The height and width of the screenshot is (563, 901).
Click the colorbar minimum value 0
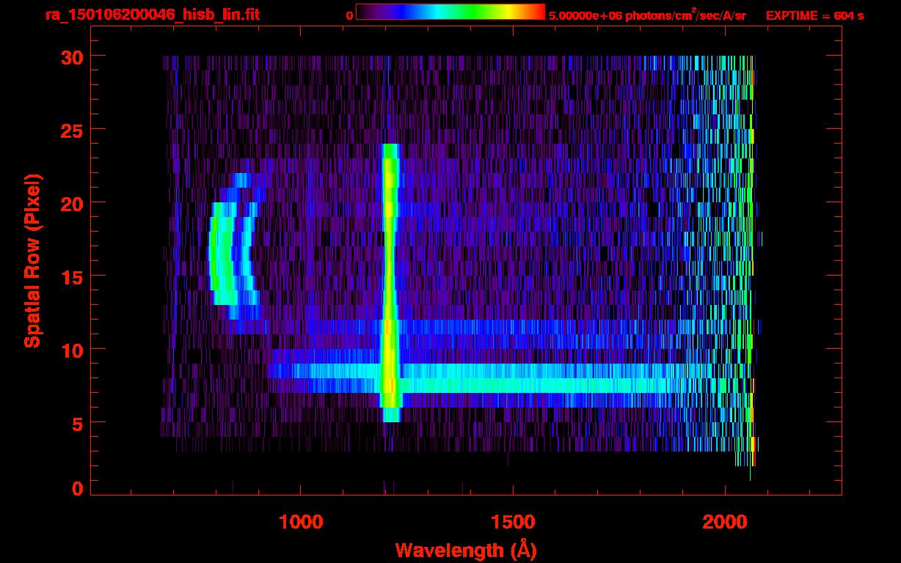[349, 15]
